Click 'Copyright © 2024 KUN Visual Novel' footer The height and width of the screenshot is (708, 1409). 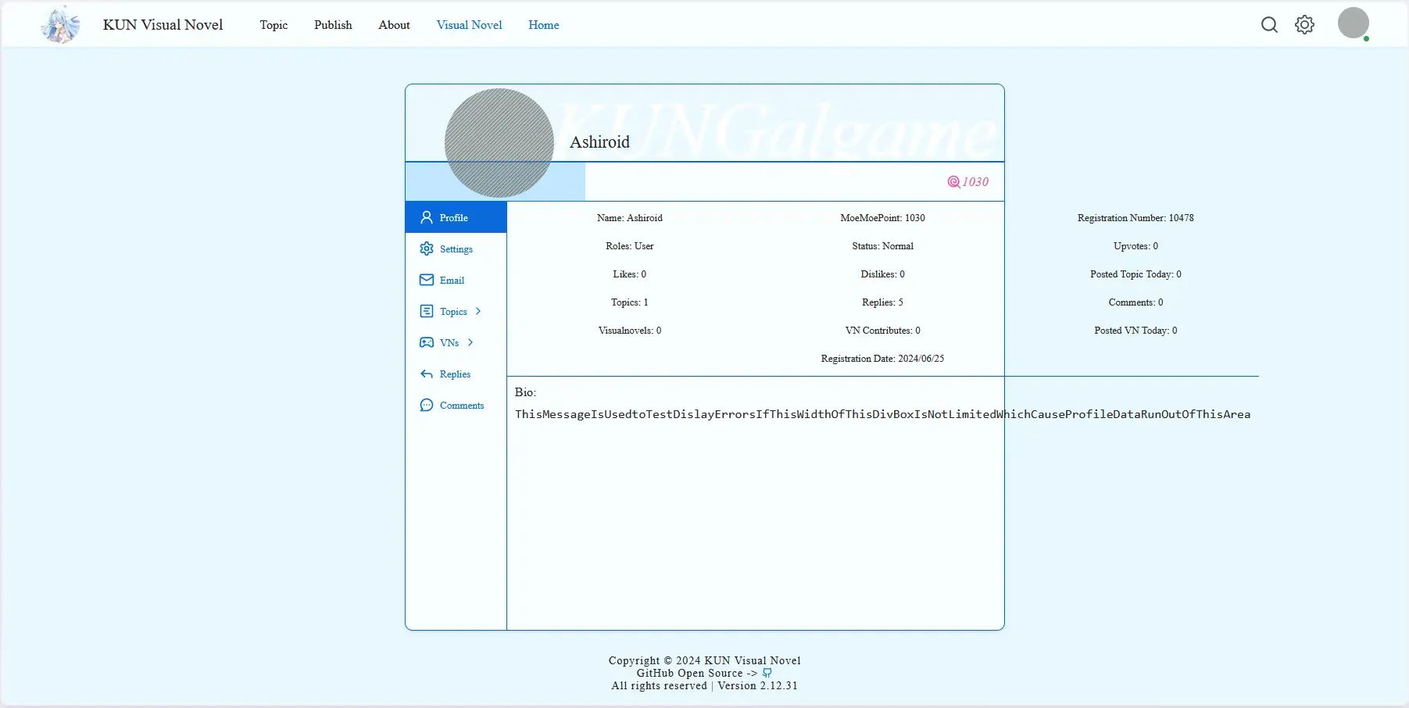click(704, 660)
